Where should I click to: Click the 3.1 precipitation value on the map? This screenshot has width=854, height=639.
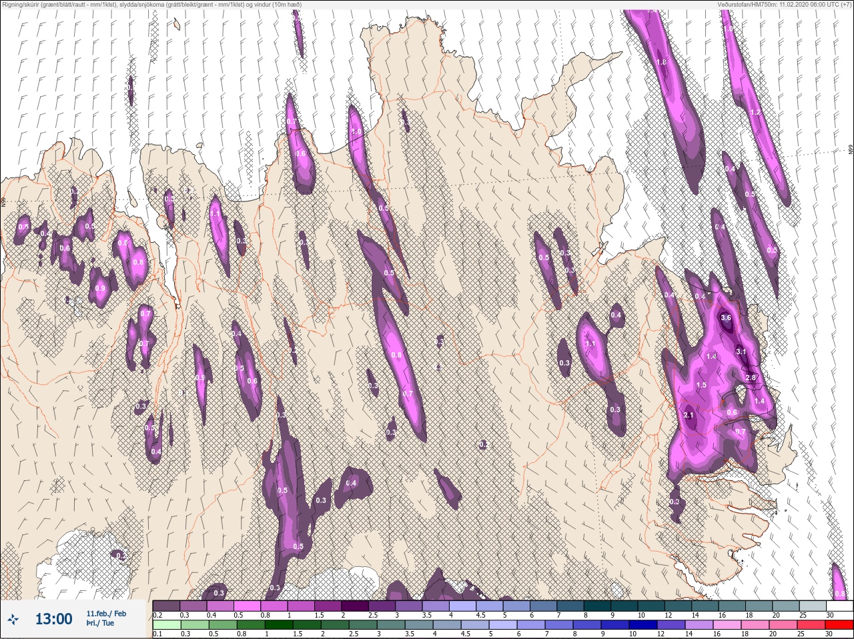click(741, 352)
